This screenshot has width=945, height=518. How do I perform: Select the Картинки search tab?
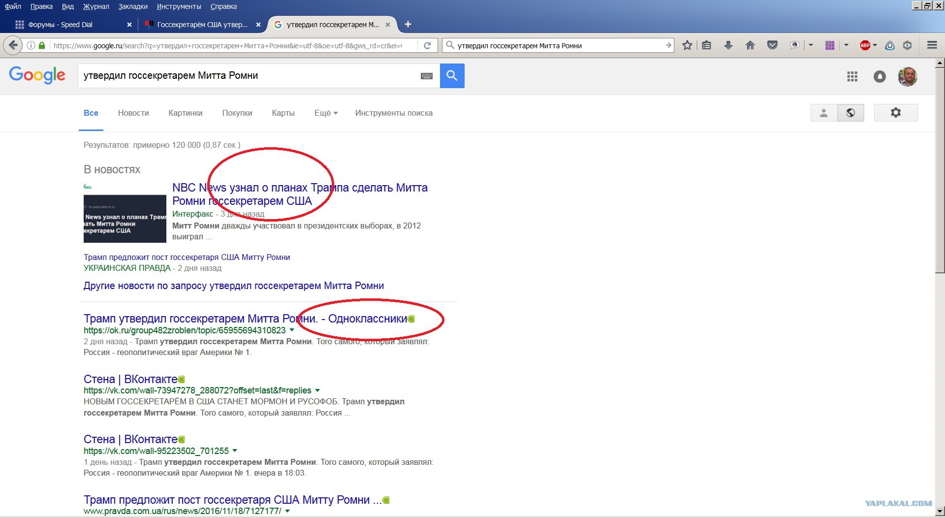[186, 113]
